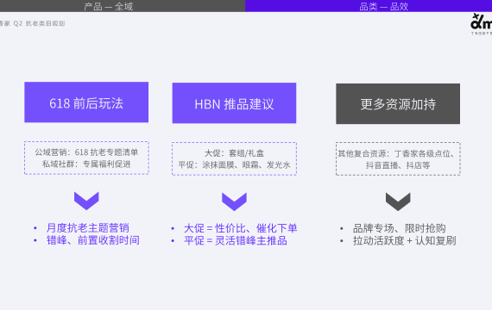Click the purple chevron under HBN 推品建议
This screenshot has height=310, width=492.
point(234,201)
